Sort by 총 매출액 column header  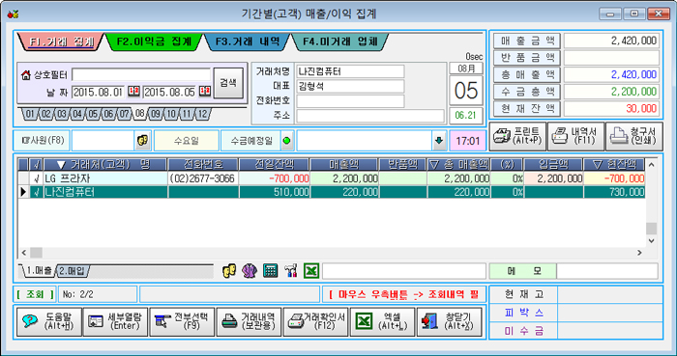458,164
